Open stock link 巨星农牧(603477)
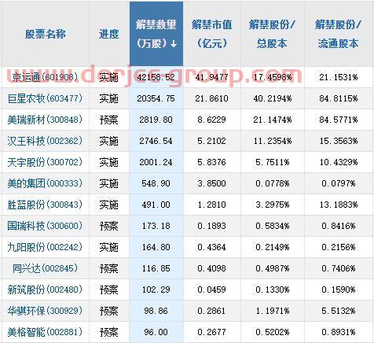This screenshot has width=374, height=343. [45, 98]
